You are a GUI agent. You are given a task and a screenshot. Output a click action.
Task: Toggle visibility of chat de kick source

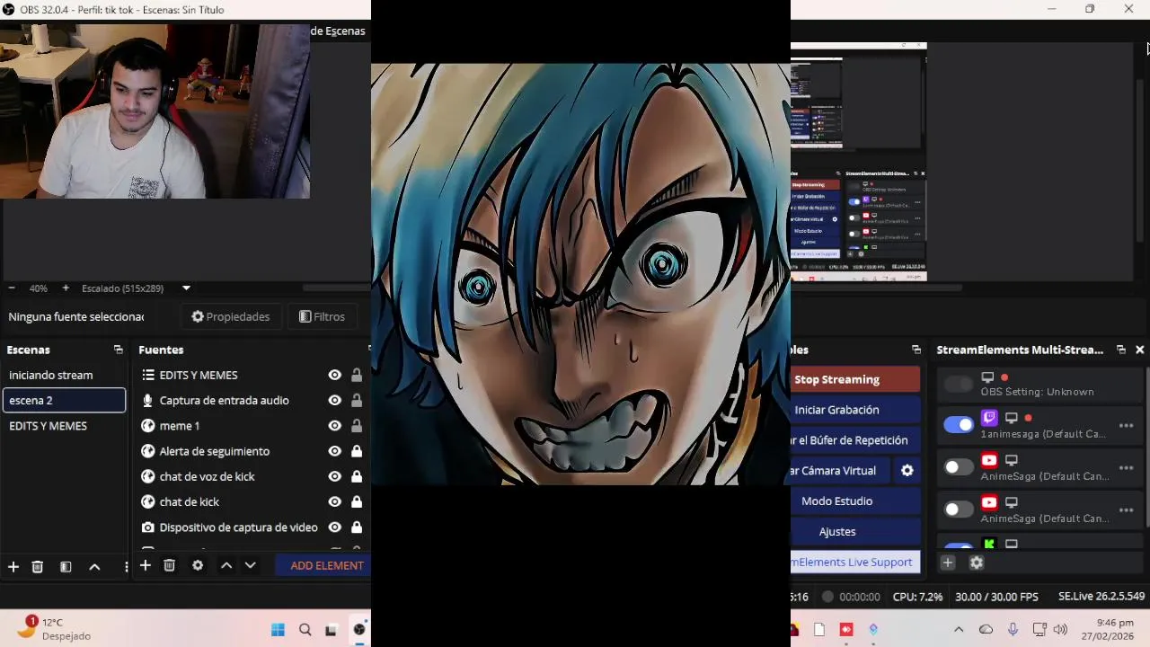coord(334,501)
